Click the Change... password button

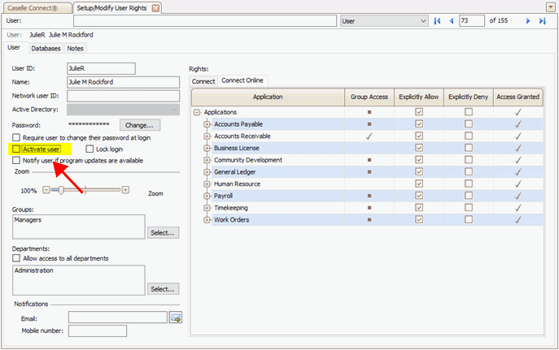(139, 125)
